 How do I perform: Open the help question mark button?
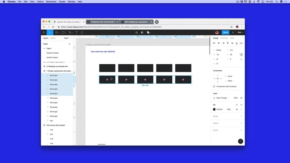click(240, 141)
